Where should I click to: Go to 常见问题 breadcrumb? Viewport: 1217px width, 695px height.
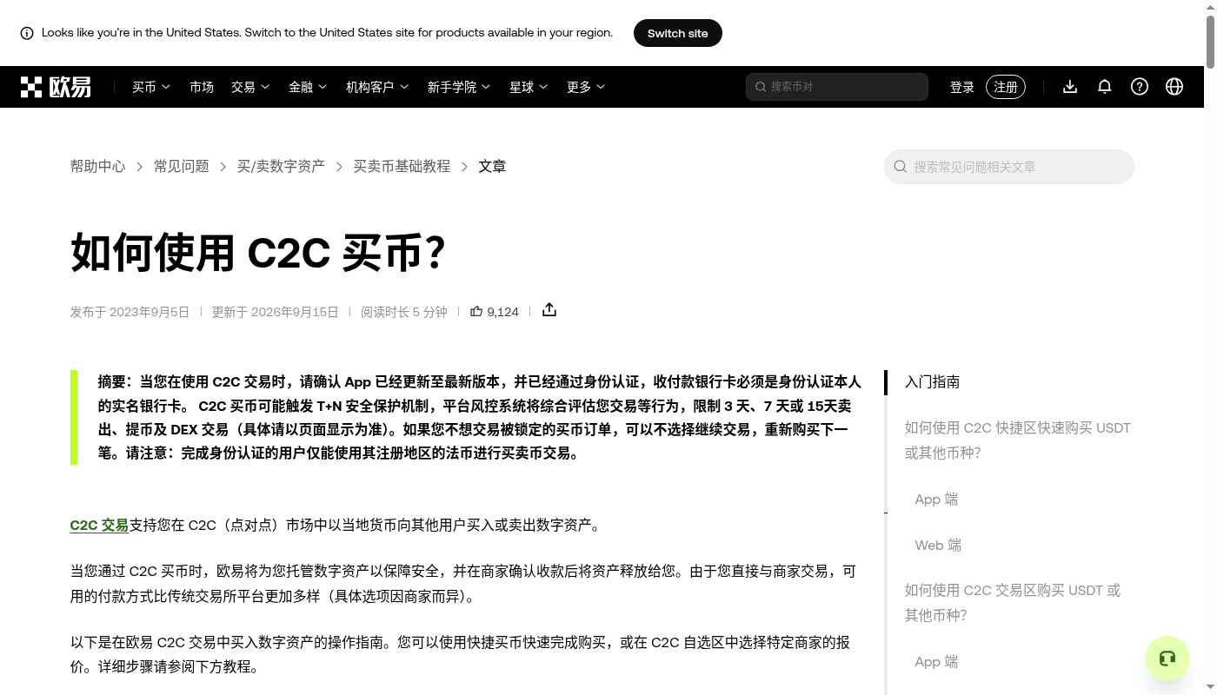[x=182, y=166]
